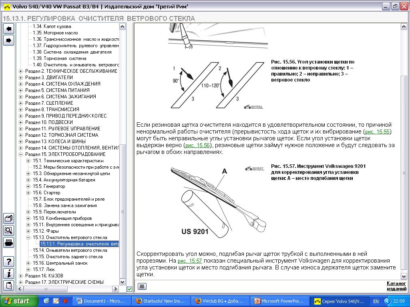Toggle the green checkbox below the tree

click(x=129, y=289)
